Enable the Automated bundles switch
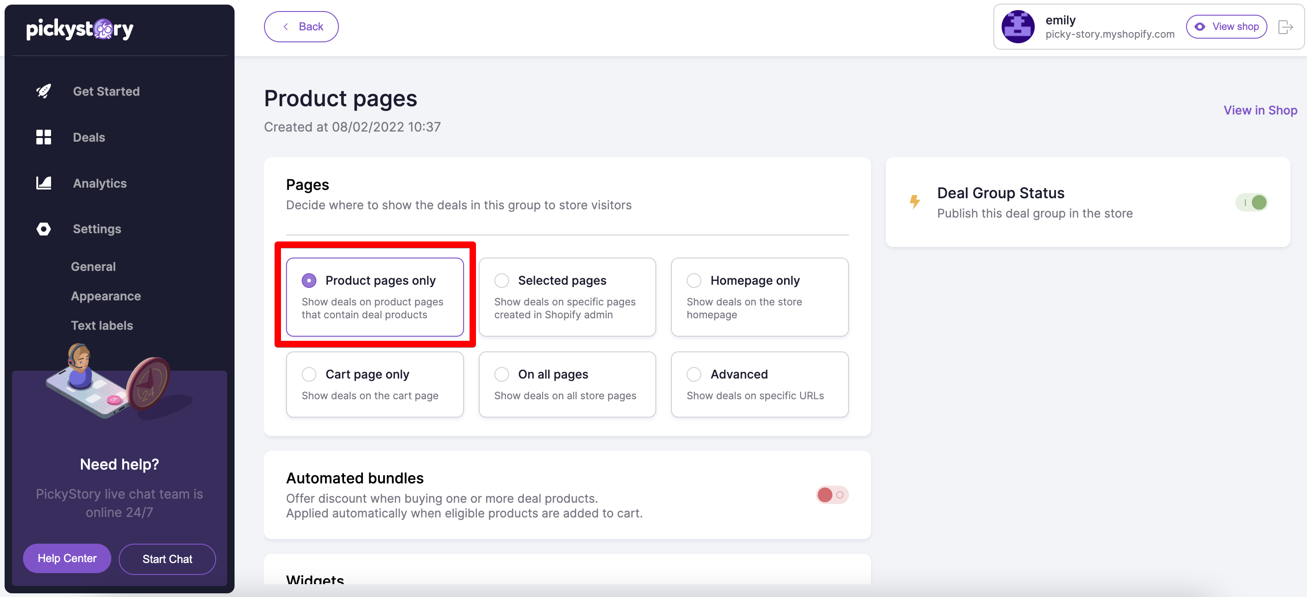Screen dimensions: 1307x597 (832, 494)
